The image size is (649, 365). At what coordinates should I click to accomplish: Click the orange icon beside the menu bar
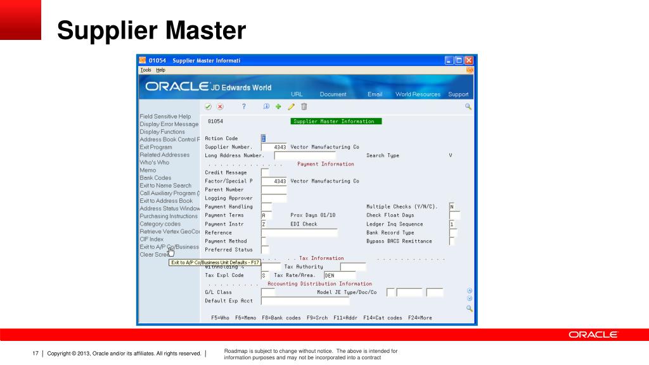(x=470, y=70)
